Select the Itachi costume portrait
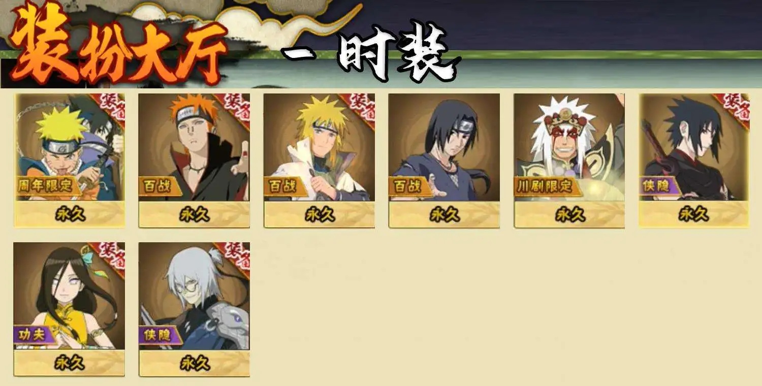Viewport: 762px width, 386px height. [444, 147]
